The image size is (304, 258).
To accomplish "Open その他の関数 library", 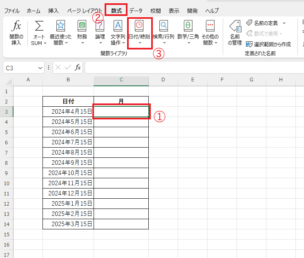I will [x=210, y=33].
